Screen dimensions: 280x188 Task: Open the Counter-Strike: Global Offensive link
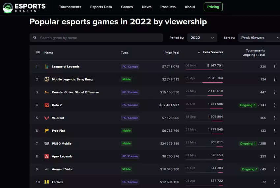(75, 92)
